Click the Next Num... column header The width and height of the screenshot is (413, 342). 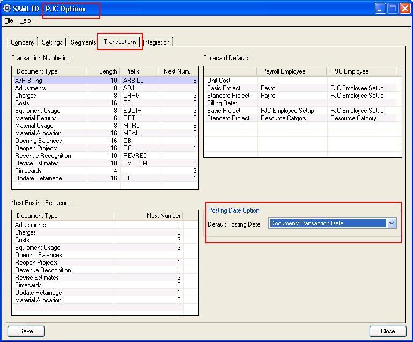coord(178,71)
